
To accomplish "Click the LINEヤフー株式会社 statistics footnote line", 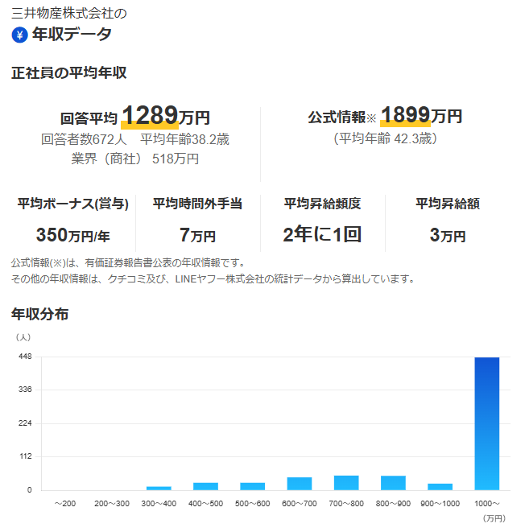I will click(x=213, y=279).
